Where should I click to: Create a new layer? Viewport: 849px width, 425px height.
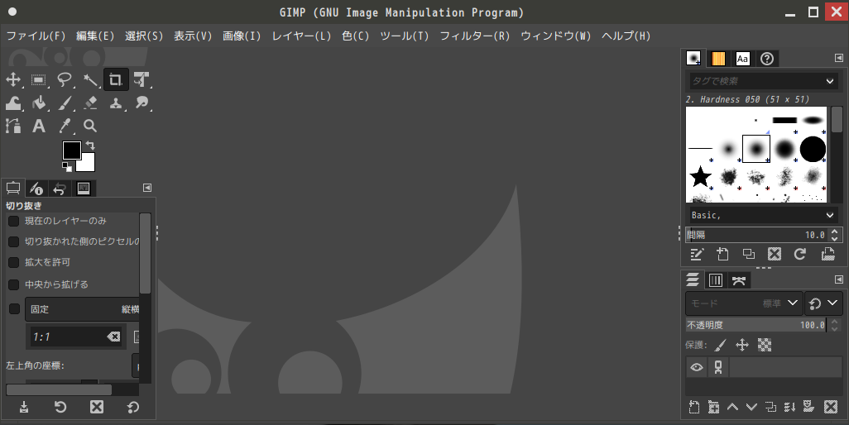(x=694, y=407)
